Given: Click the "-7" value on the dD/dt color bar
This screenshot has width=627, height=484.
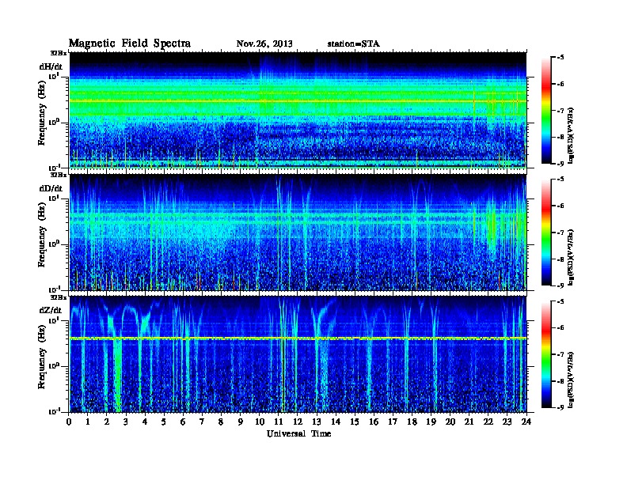Looking at the screenshot, I should tap(560, 233).
